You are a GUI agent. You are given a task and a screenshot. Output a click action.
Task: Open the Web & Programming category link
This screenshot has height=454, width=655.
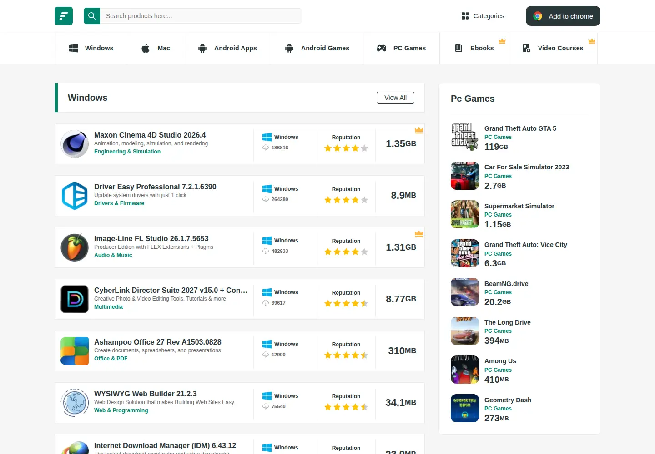click(x=121, y=410)
